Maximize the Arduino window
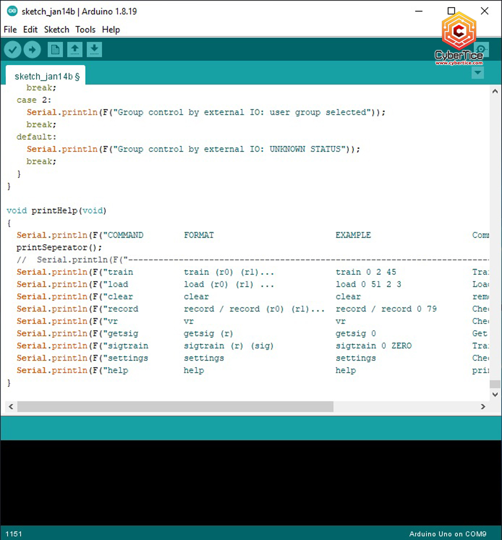Screen dimensions: 502x540 pyautogui.click(x=451, y=11)
